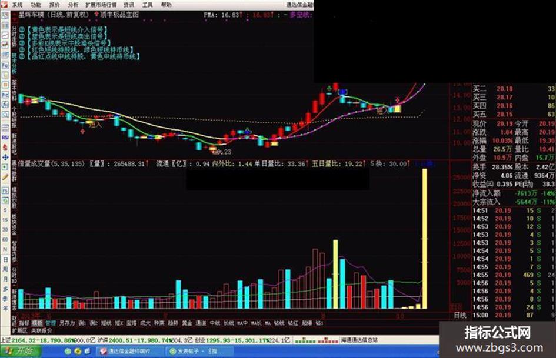The height and width of the screenshot is (358, 556).
Task: Switch to 60-minute period
Action: [5, 240]
